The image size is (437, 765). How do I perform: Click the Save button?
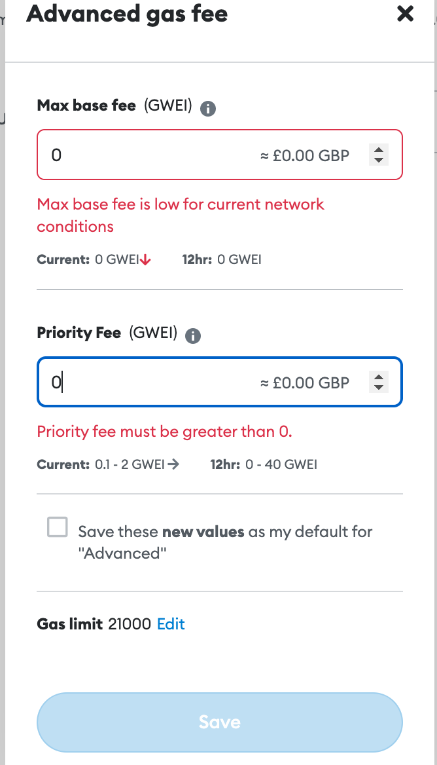click(x=219, y=722)
